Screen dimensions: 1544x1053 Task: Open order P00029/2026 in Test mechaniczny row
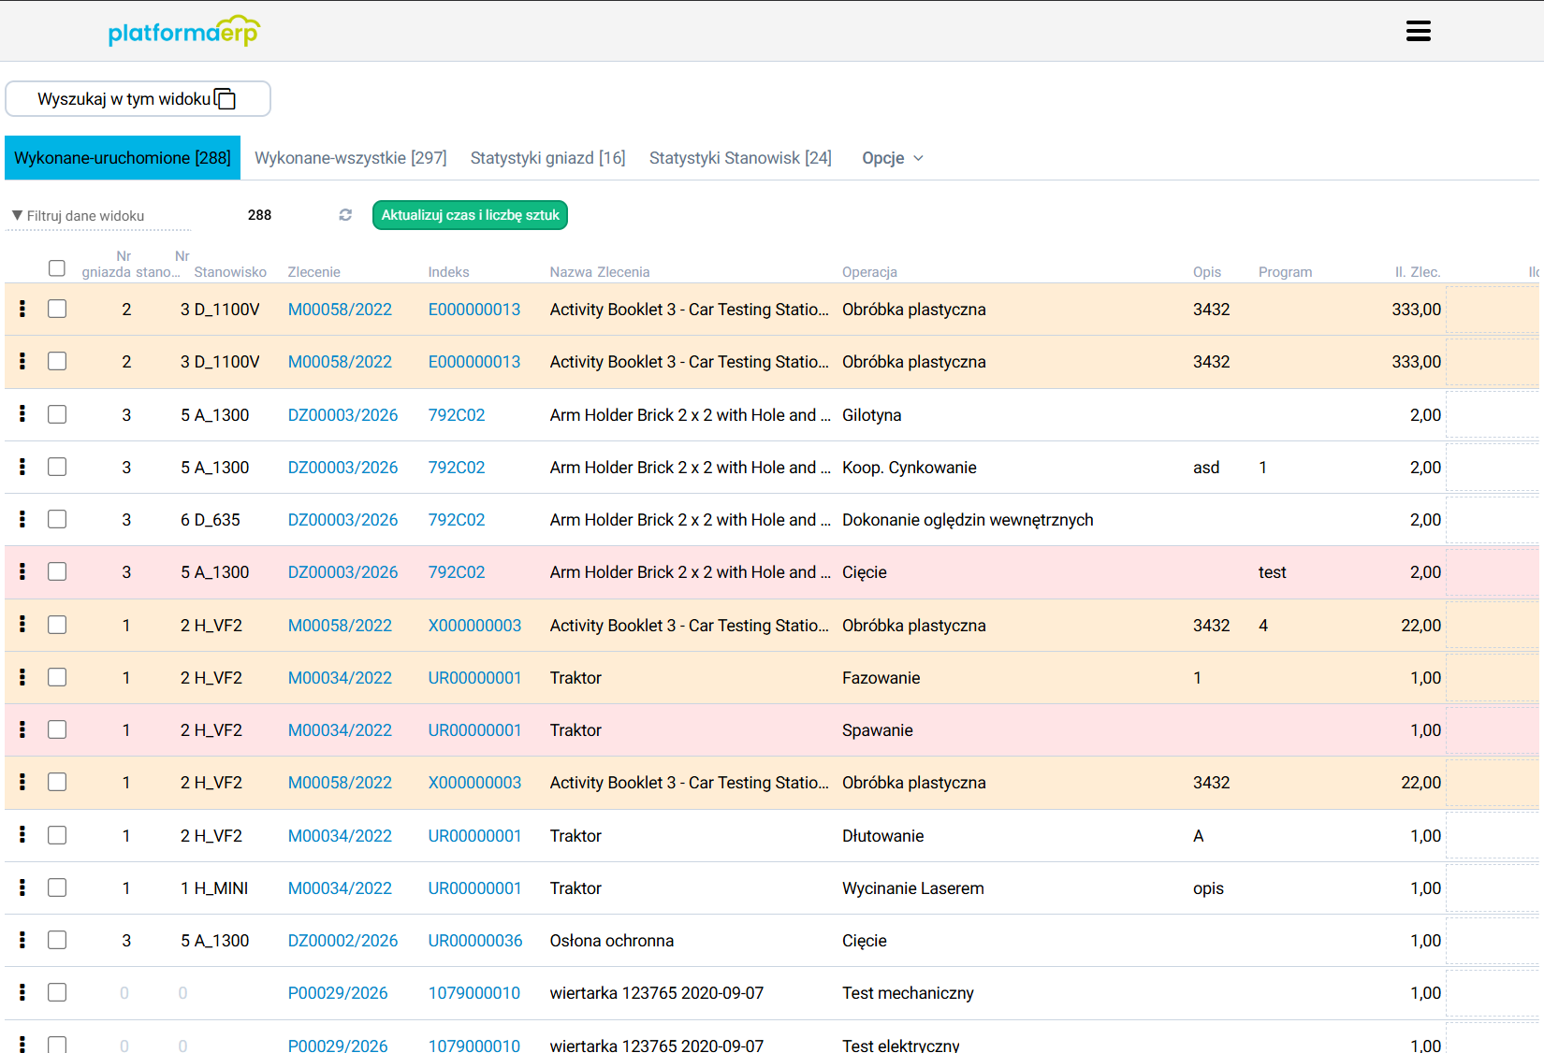[x=338, y=993]
